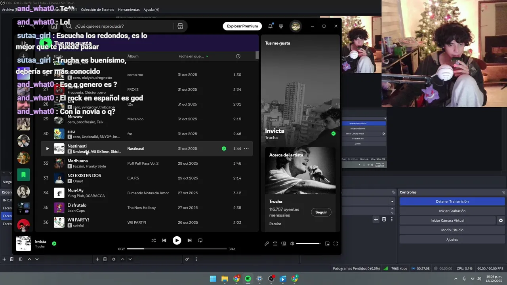Adjust Spotify volume slider
507x285 pixels.
(x=308, y=243)
